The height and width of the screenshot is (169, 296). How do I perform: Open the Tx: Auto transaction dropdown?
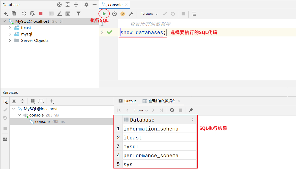[x=149, y=14]
